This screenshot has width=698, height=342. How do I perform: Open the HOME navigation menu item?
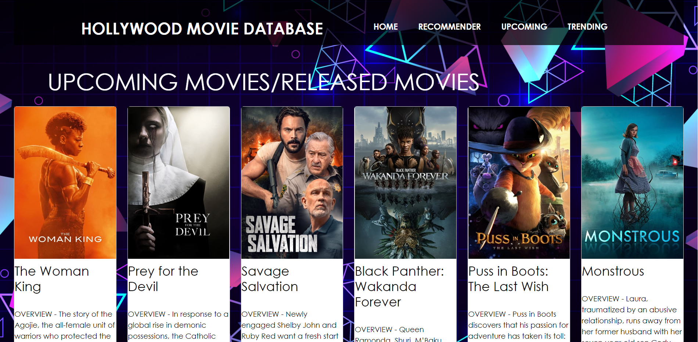point(385,27)
